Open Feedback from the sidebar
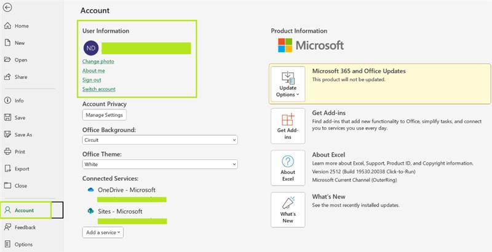The image size is (492, 252). [20, 227]
